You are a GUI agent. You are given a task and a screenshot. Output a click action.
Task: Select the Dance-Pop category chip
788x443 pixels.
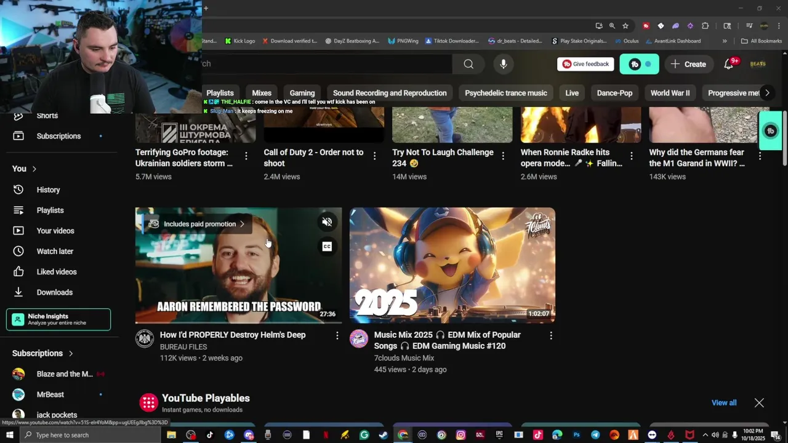coord(614,93)
